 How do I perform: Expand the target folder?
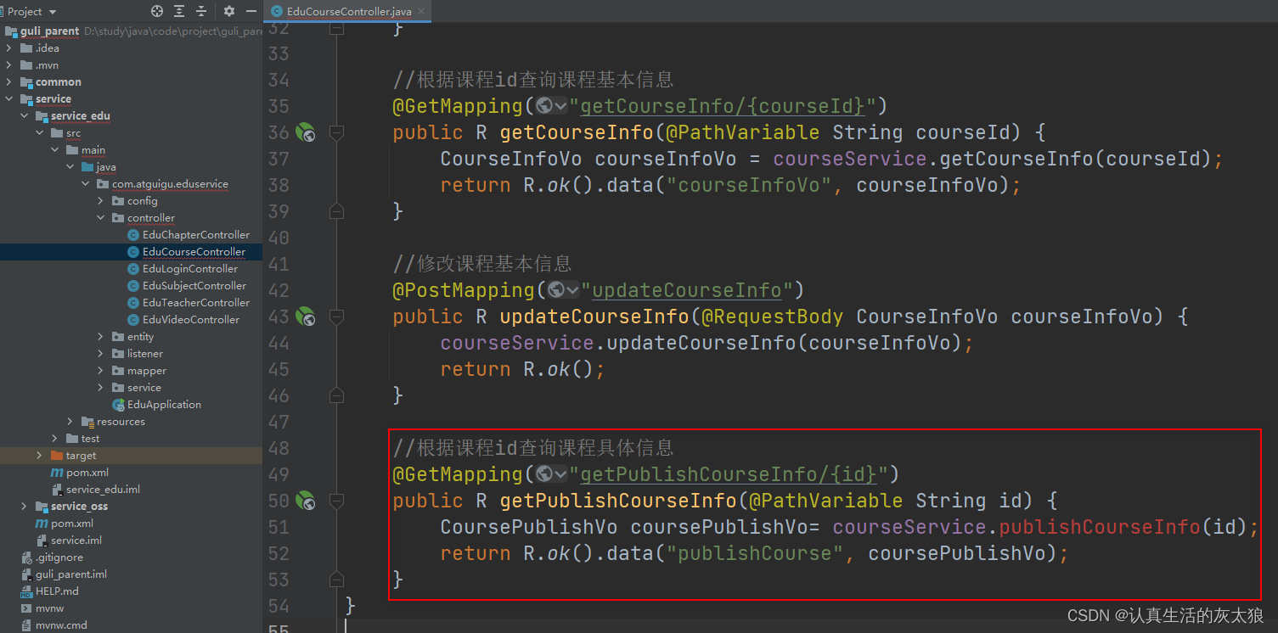[x=40, y=456]
